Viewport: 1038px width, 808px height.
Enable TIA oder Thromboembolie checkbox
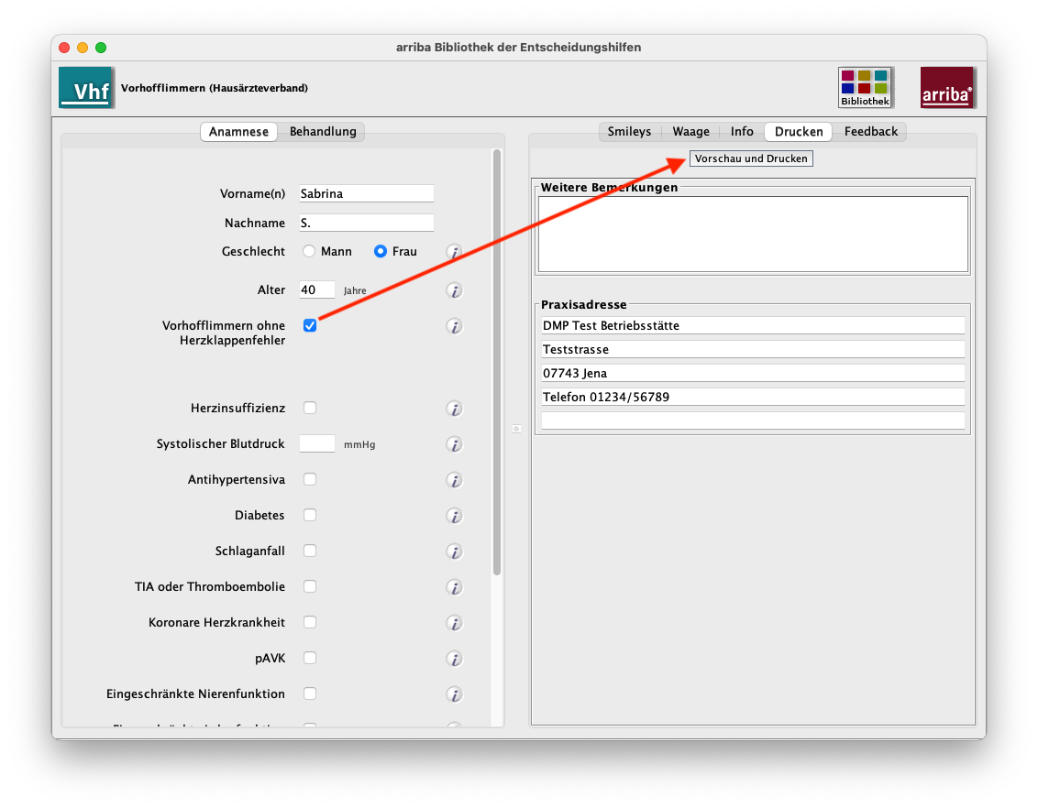tap(310, 586)
